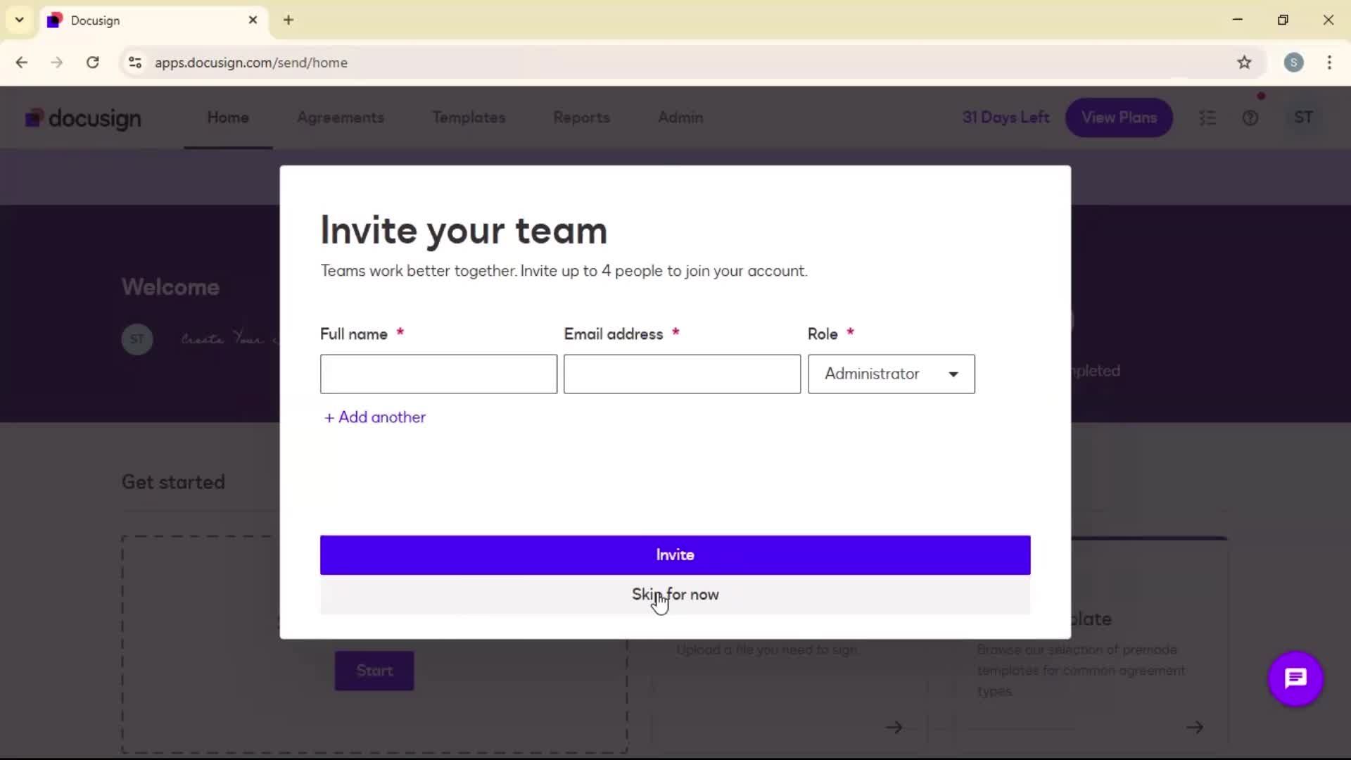
Task: Click the Start button
Action: 374,671
